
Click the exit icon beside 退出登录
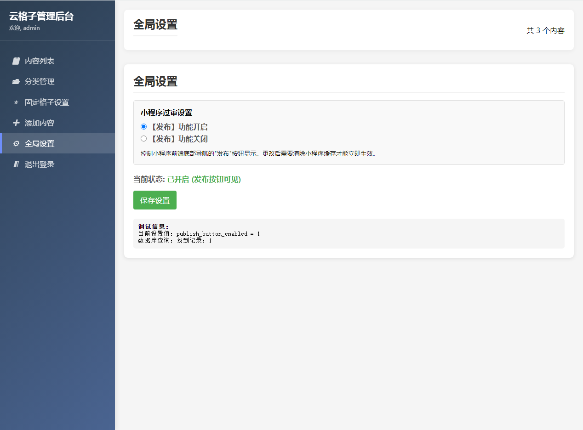(16, 164)
